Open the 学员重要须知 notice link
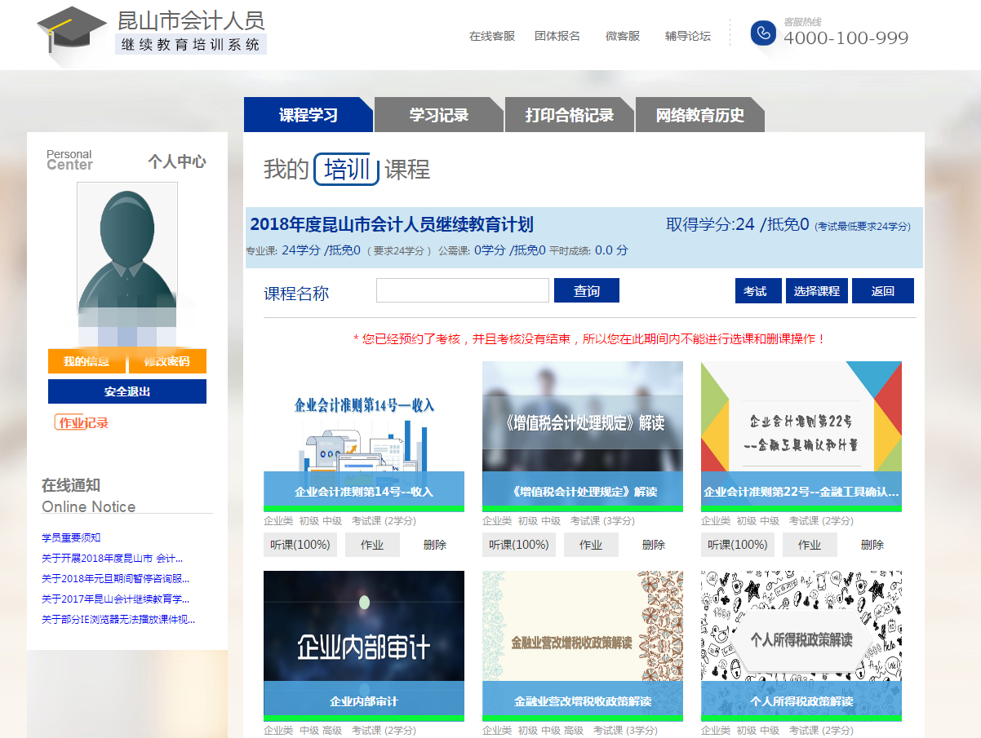The height and width of the screenshot is (738, 981). pos(71,537)
